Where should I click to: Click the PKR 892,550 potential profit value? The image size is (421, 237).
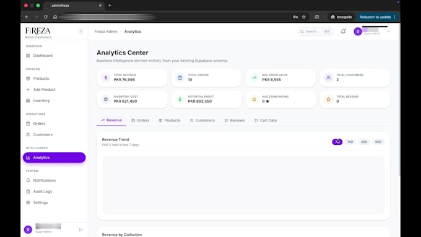pos(200,101)
